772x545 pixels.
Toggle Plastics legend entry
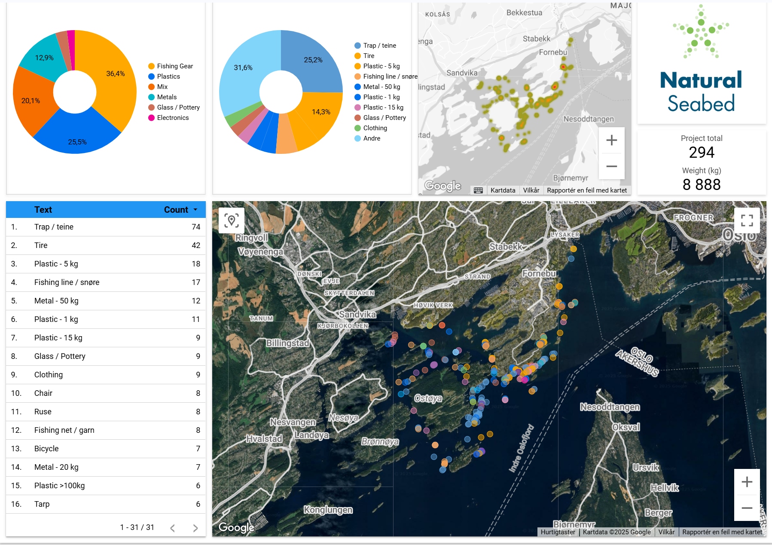(168, 77)
